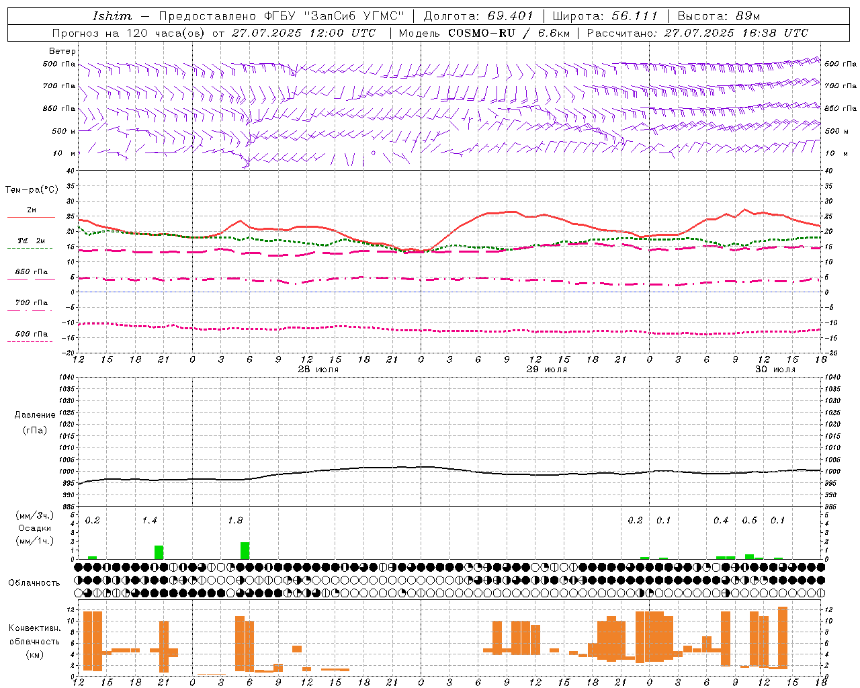The image size is (860, 688).
Task: Select the "Широта: 56.111" header field
Action: (605, 16)
